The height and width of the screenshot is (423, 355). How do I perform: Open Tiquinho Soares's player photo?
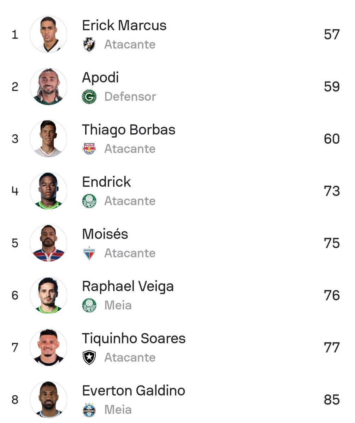tap(48, 348)
